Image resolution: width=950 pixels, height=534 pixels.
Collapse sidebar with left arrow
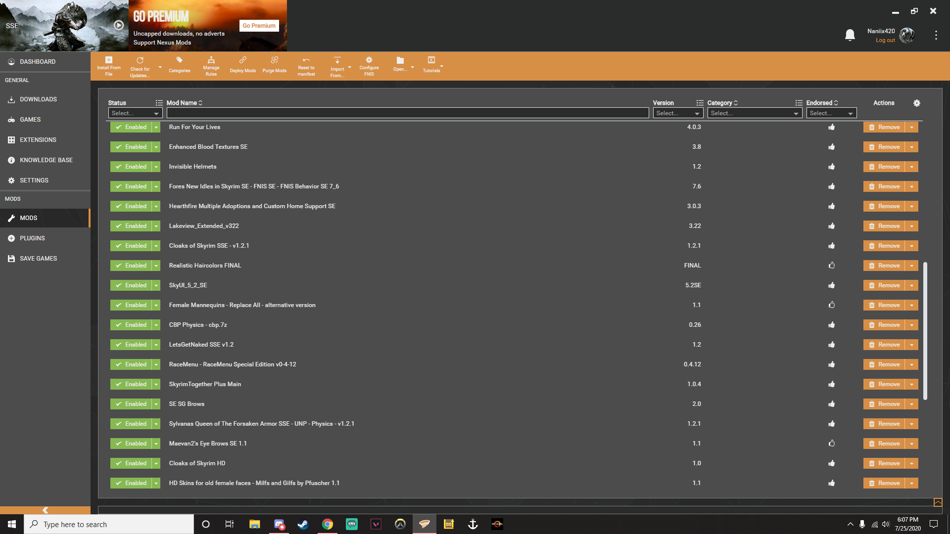click(45, 510)
